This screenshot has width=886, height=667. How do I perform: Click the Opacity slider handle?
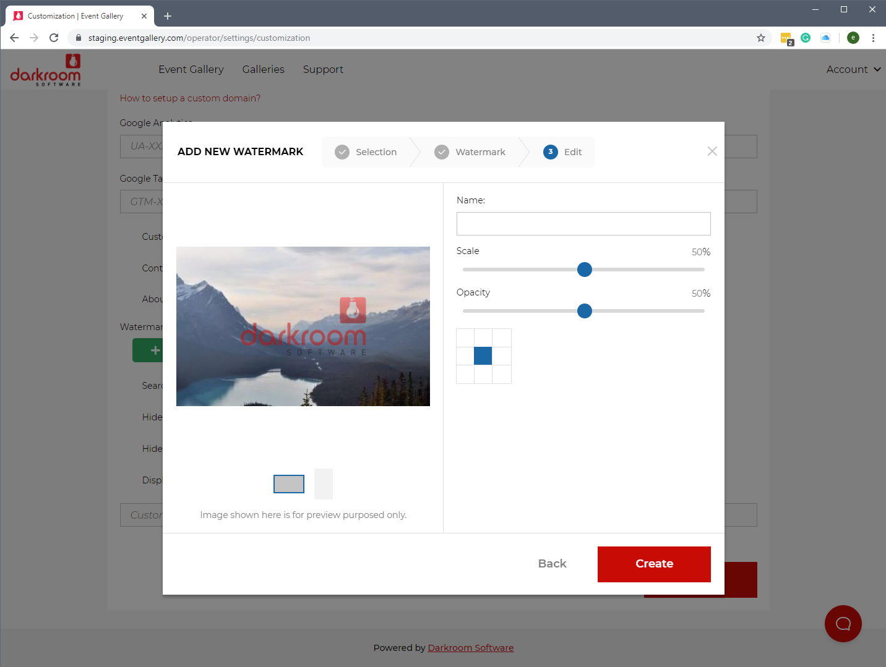(585, 311)
